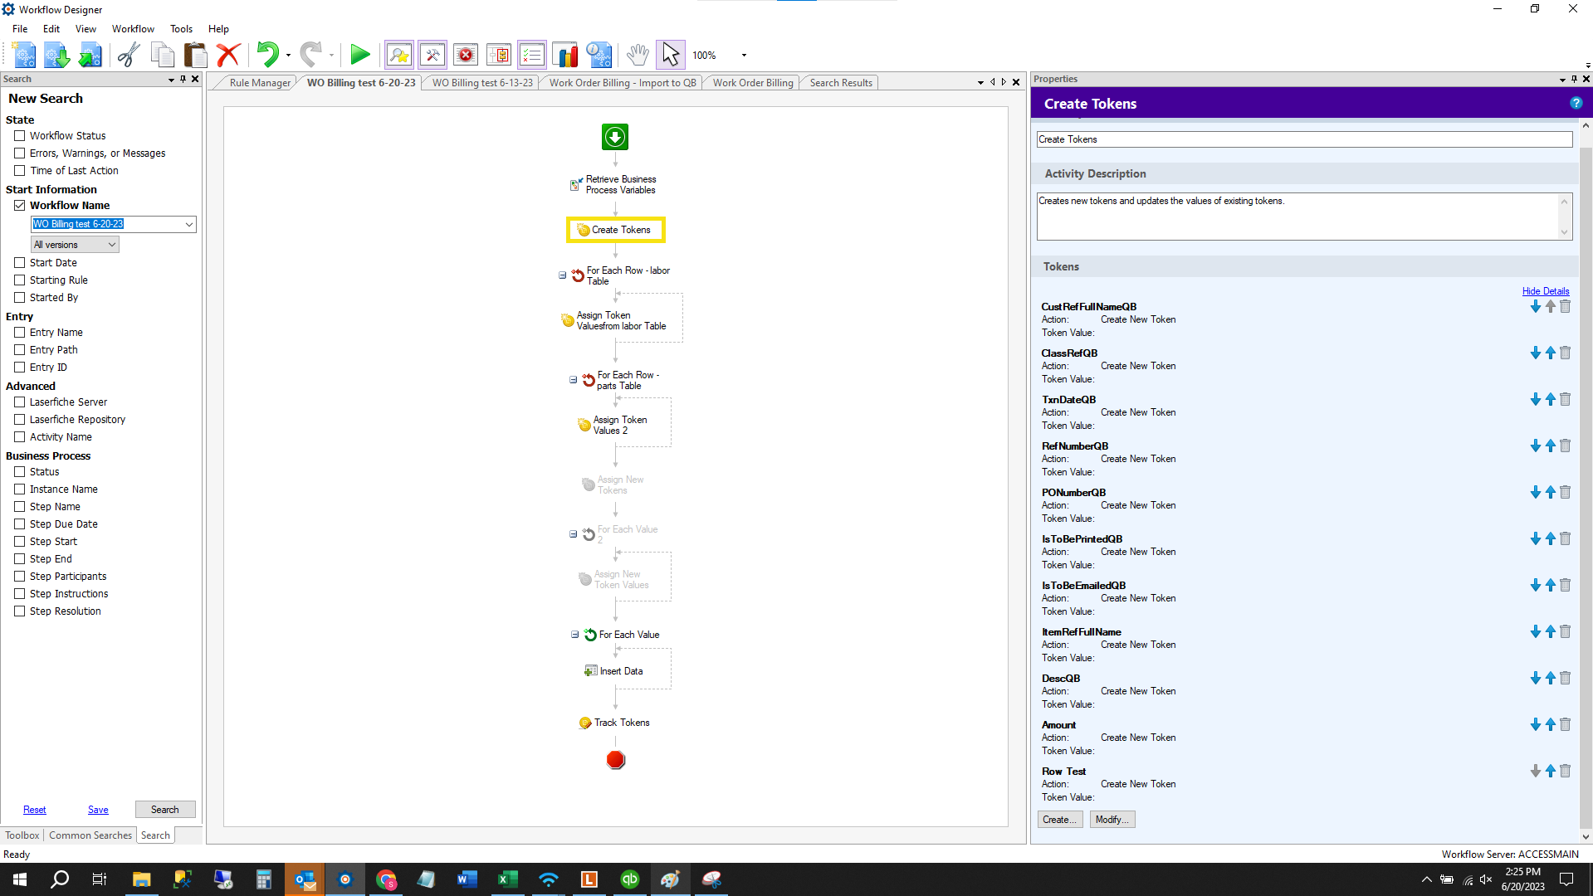Click the bar chart statistics icon
This screenshot has width=1593, height=896.
pyautogui.click(x=565, y=56)
